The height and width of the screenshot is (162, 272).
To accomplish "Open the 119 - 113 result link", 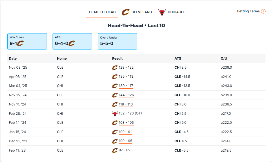I will point(126,104).
